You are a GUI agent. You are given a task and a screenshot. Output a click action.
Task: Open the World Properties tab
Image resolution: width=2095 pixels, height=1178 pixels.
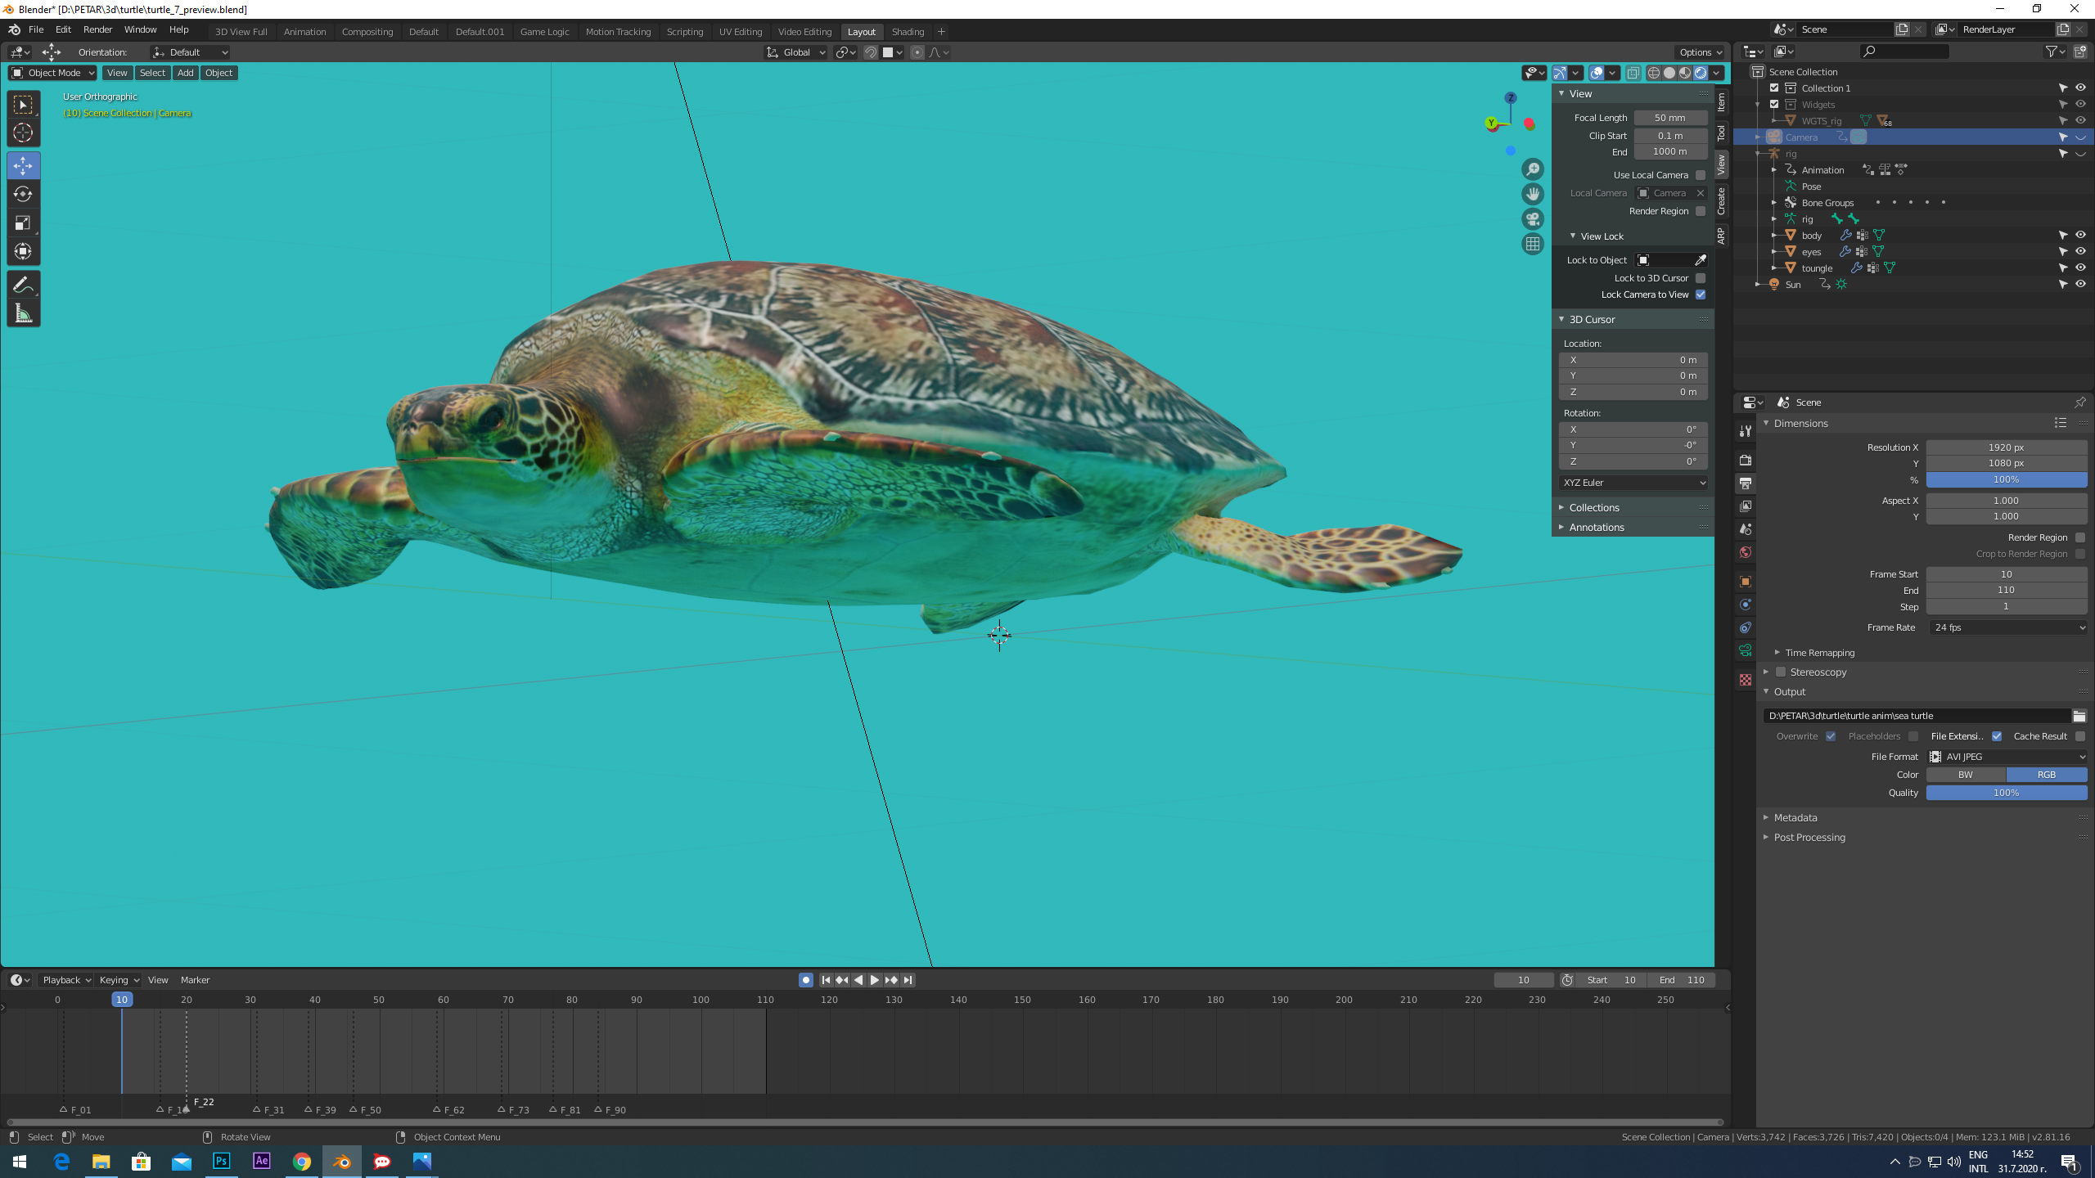click(x=1745, y=552)
